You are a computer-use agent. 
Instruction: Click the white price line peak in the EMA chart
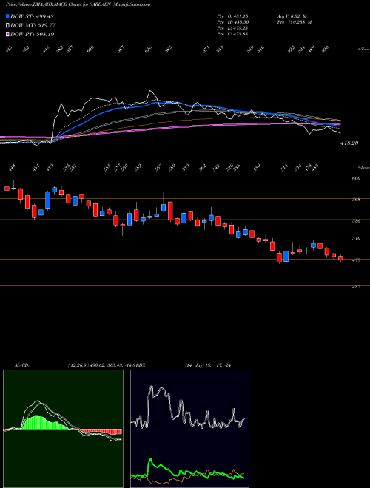[151, 91]
